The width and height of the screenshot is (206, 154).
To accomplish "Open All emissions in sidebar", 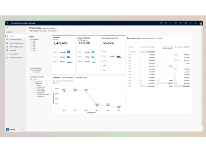I will [15, 54].
